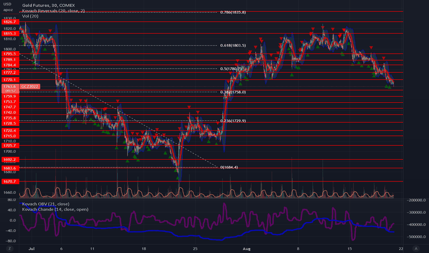Image resolution: width=429 pixels, height=253 pixels.
Task: Click the -400000.0 OBV scale value
Action: pyautogui.click(x=416, y=224)
